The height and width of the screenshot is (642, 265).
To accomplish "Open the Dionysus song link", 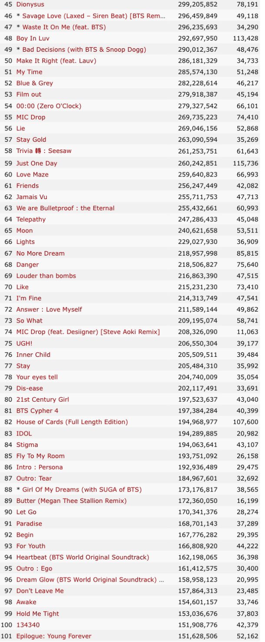I will point(30,4).
